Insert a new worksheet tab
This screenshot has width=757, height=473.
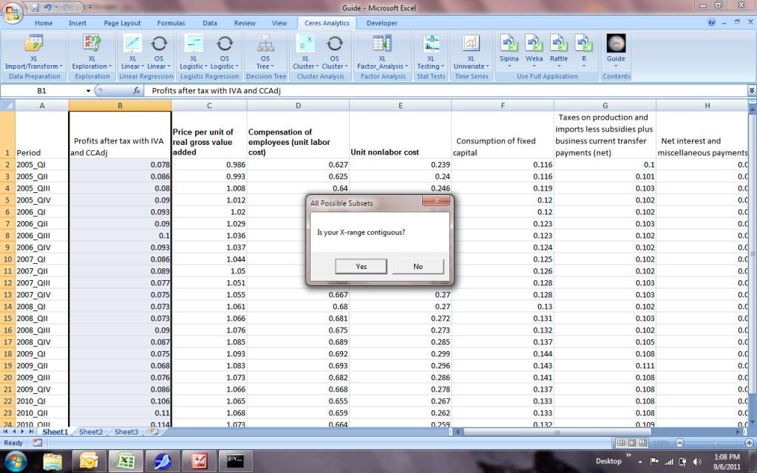click(x=155, y=432)
